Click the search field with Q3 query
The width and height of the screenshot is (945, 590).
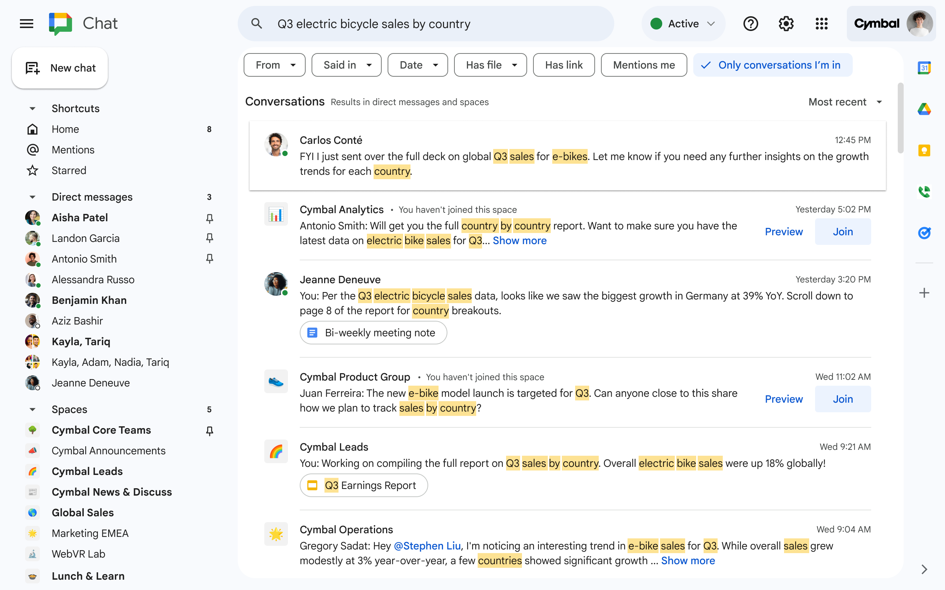point(426,24)
